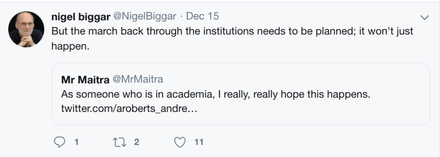Click the like count showing 11

pos(199,142)
